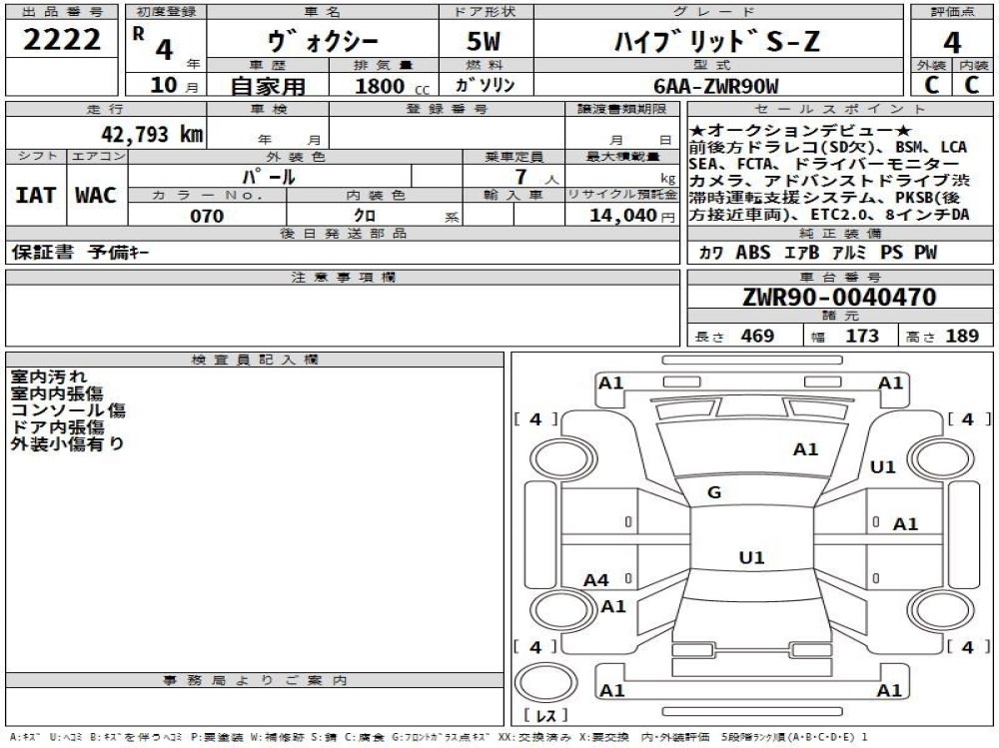Viewport: 999px width, 748px height.
Task: Click the overall evaluation score 4
Action: (x=952, y=42)
